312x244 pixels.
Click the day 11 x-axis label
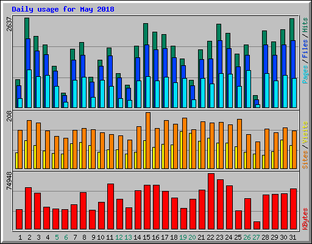(110, 237)
